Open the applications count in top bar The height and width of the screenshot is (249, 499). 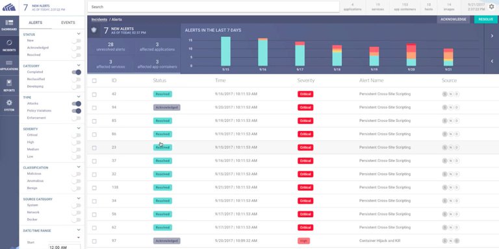(353, 7)
